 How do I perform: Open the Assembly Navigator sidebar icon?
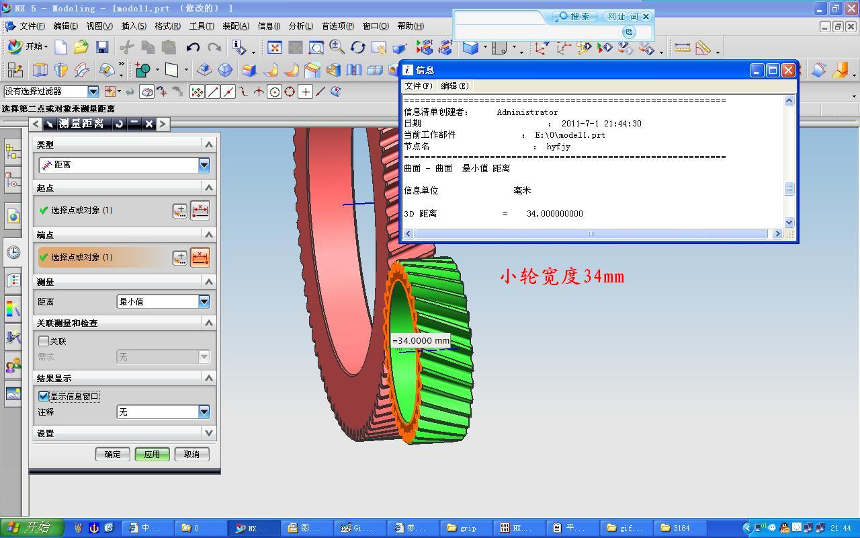(13, 152)
